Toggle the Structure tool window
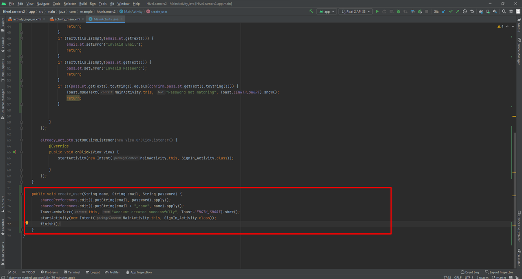Screen dimensions: 522x279 pos(3,204)
